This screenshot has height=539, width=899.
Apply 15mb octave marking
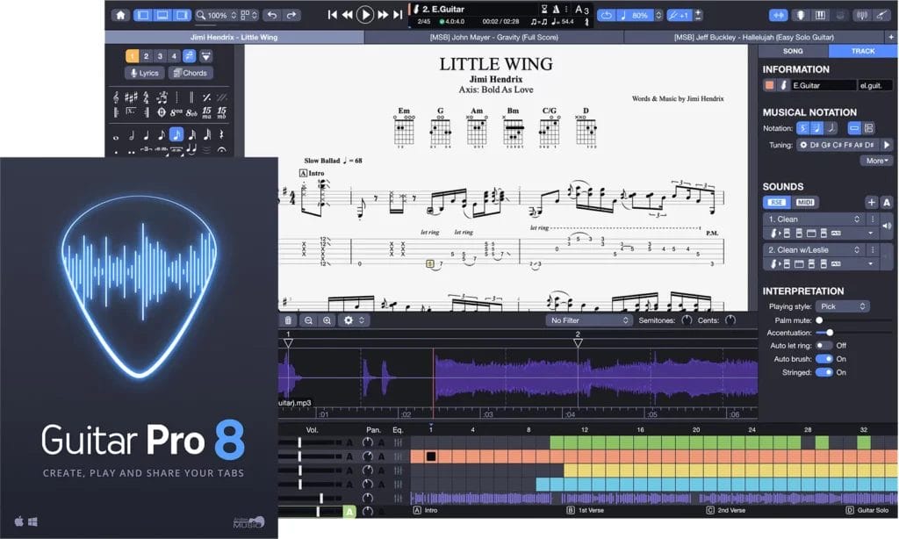tap(221, 111)
